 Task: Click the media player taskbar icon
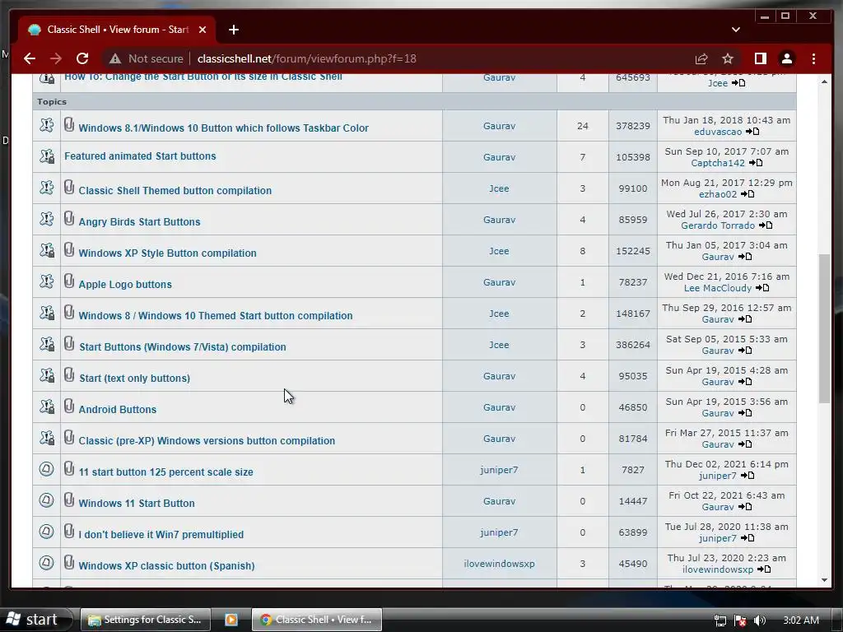(231, 619)
